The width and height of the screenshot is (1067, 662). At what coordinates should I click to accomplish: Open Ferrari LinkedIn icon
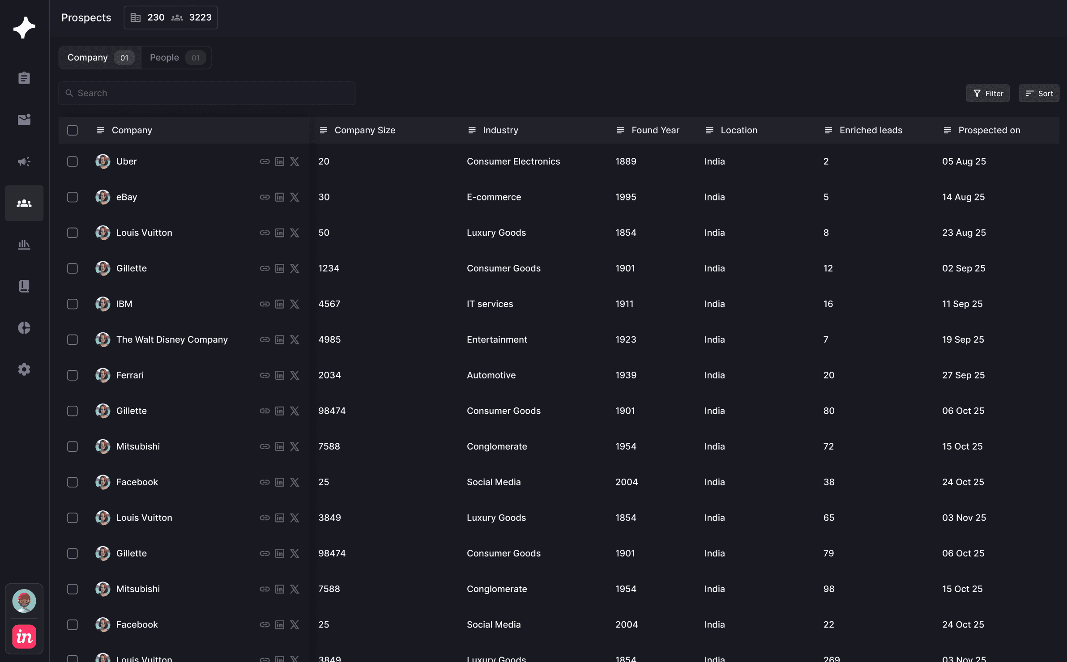point(280,375)
